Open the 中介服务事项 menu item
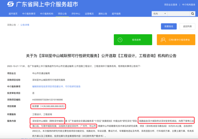 (x=29, y=14)
